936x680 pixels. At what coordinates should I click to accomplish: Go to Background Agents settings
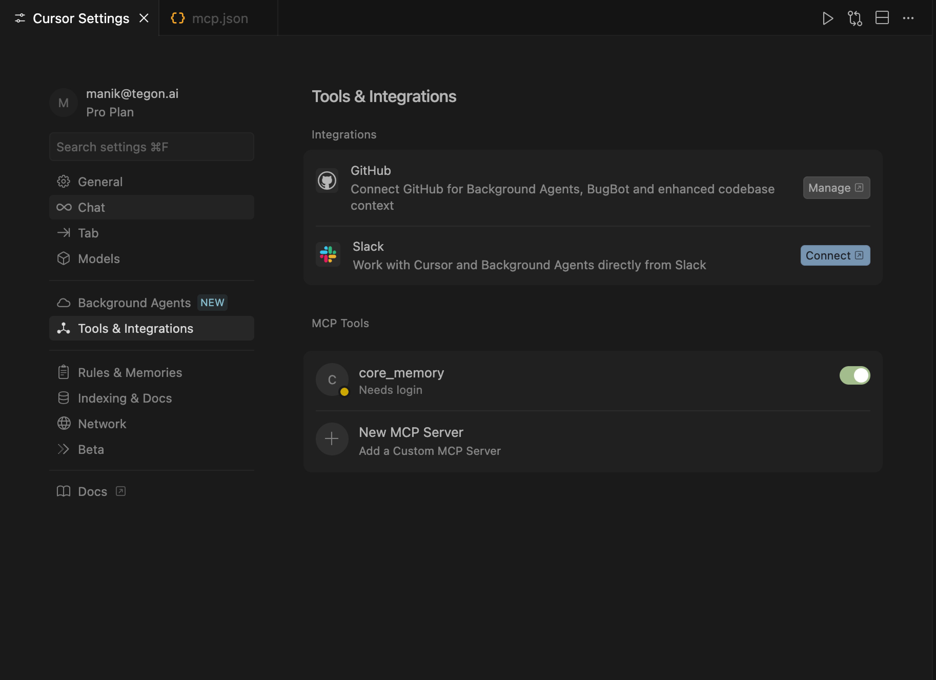coord(134,303)
